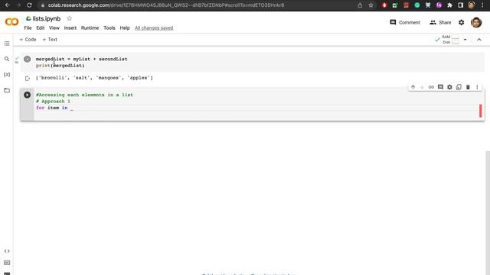Click the Share button
The height and width of the screenshot is (275, 490).
click(x=440, y=22)
